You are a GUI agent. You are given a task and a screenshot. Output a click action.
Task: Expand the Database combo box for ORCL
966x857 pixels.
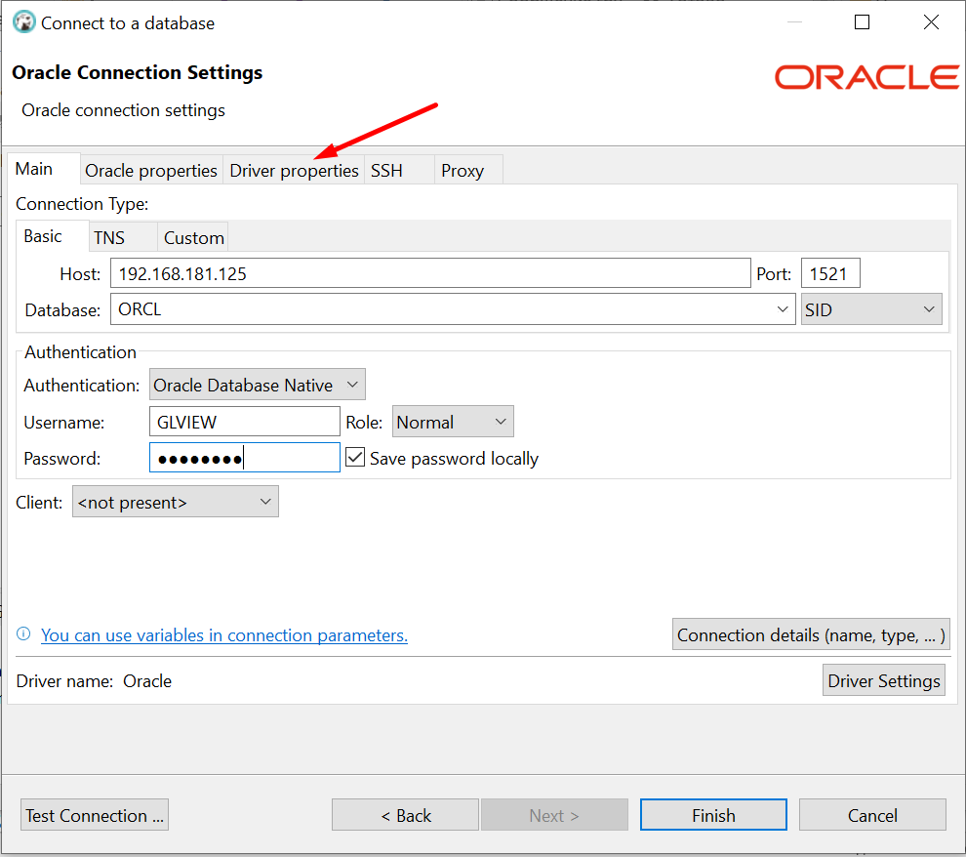point(783,307)
